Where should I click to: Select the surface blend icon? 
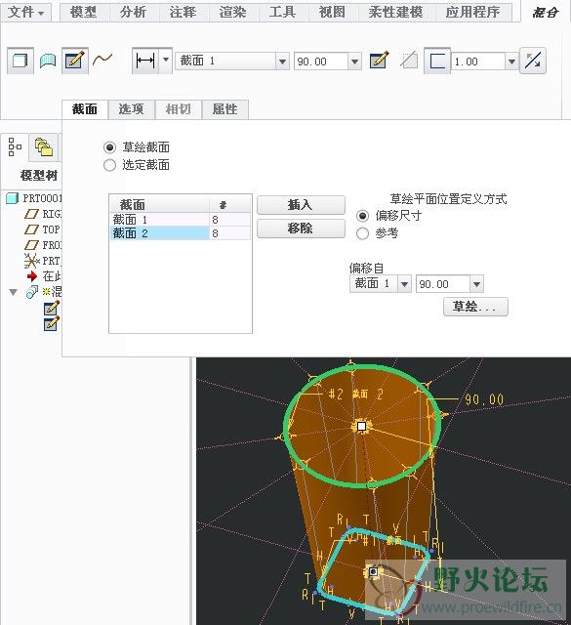tap(48, 61)
